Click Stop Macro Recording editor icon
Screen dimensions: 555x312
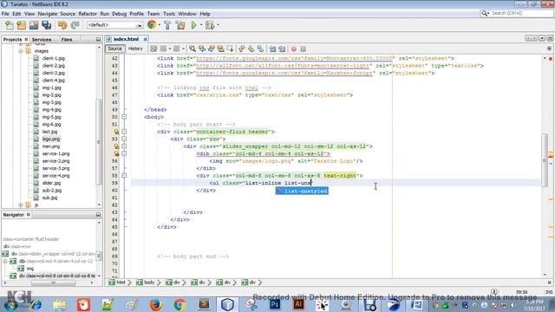[303, 49]
